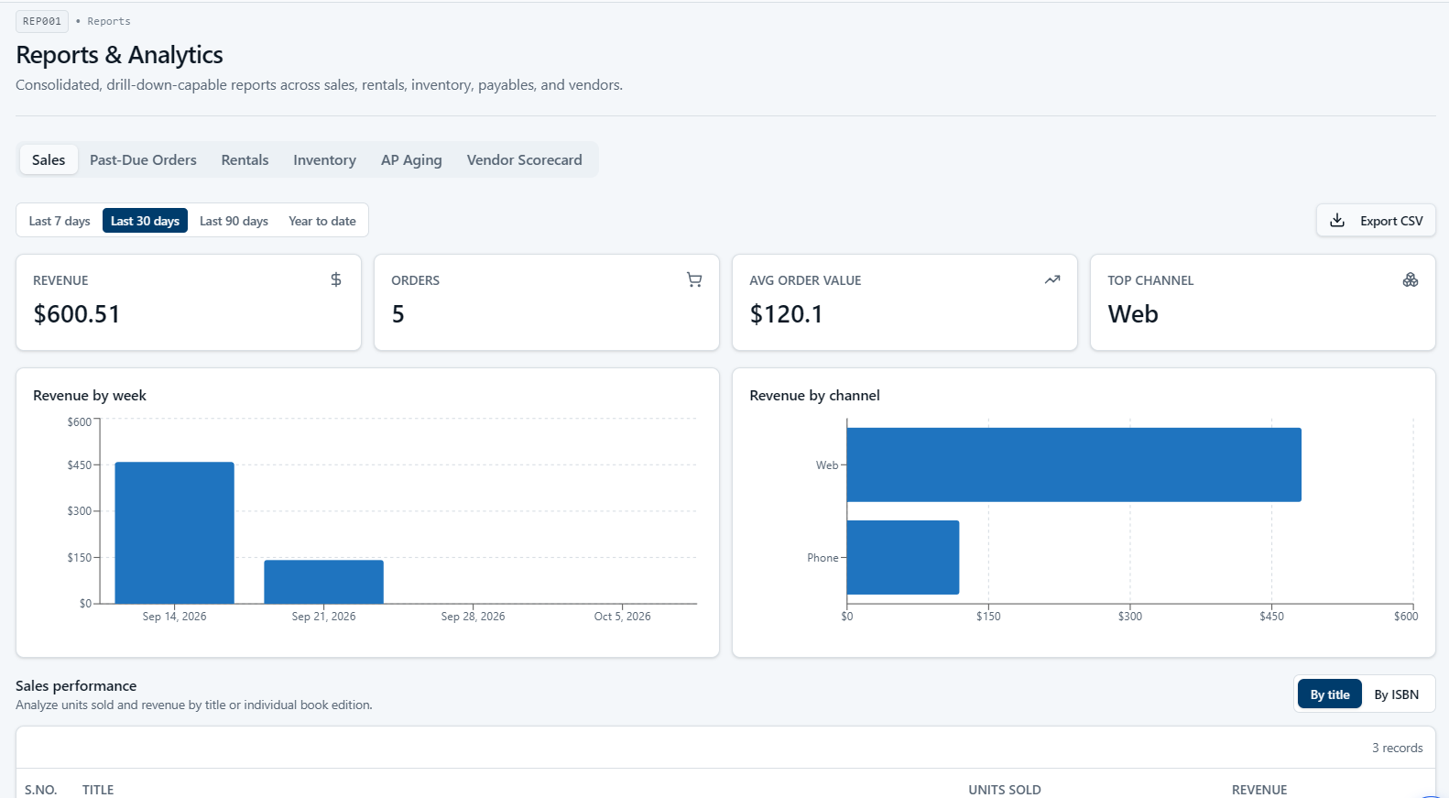Click the Sep 14, 2026 revenue bar
Viewport: 1449px width, 798px height.
pos(174,532)
